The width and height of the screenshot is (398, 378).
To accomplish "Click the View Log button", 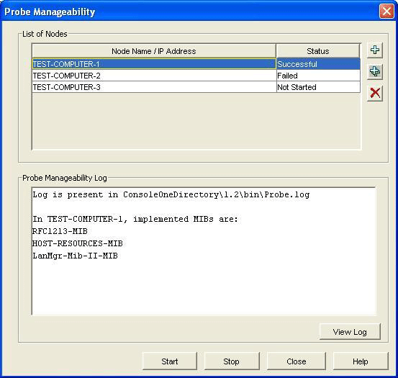I will click(350, 332).
